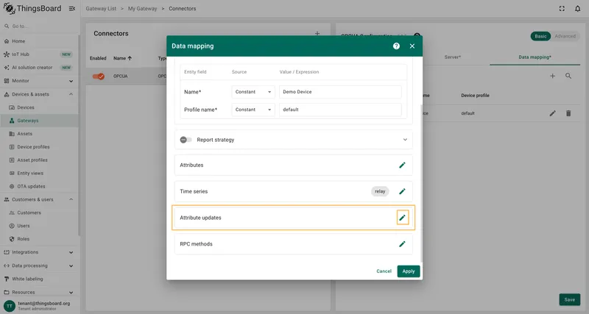Click the Go to search field
Screen dimensions: 589x314
(x=40, y=26)
